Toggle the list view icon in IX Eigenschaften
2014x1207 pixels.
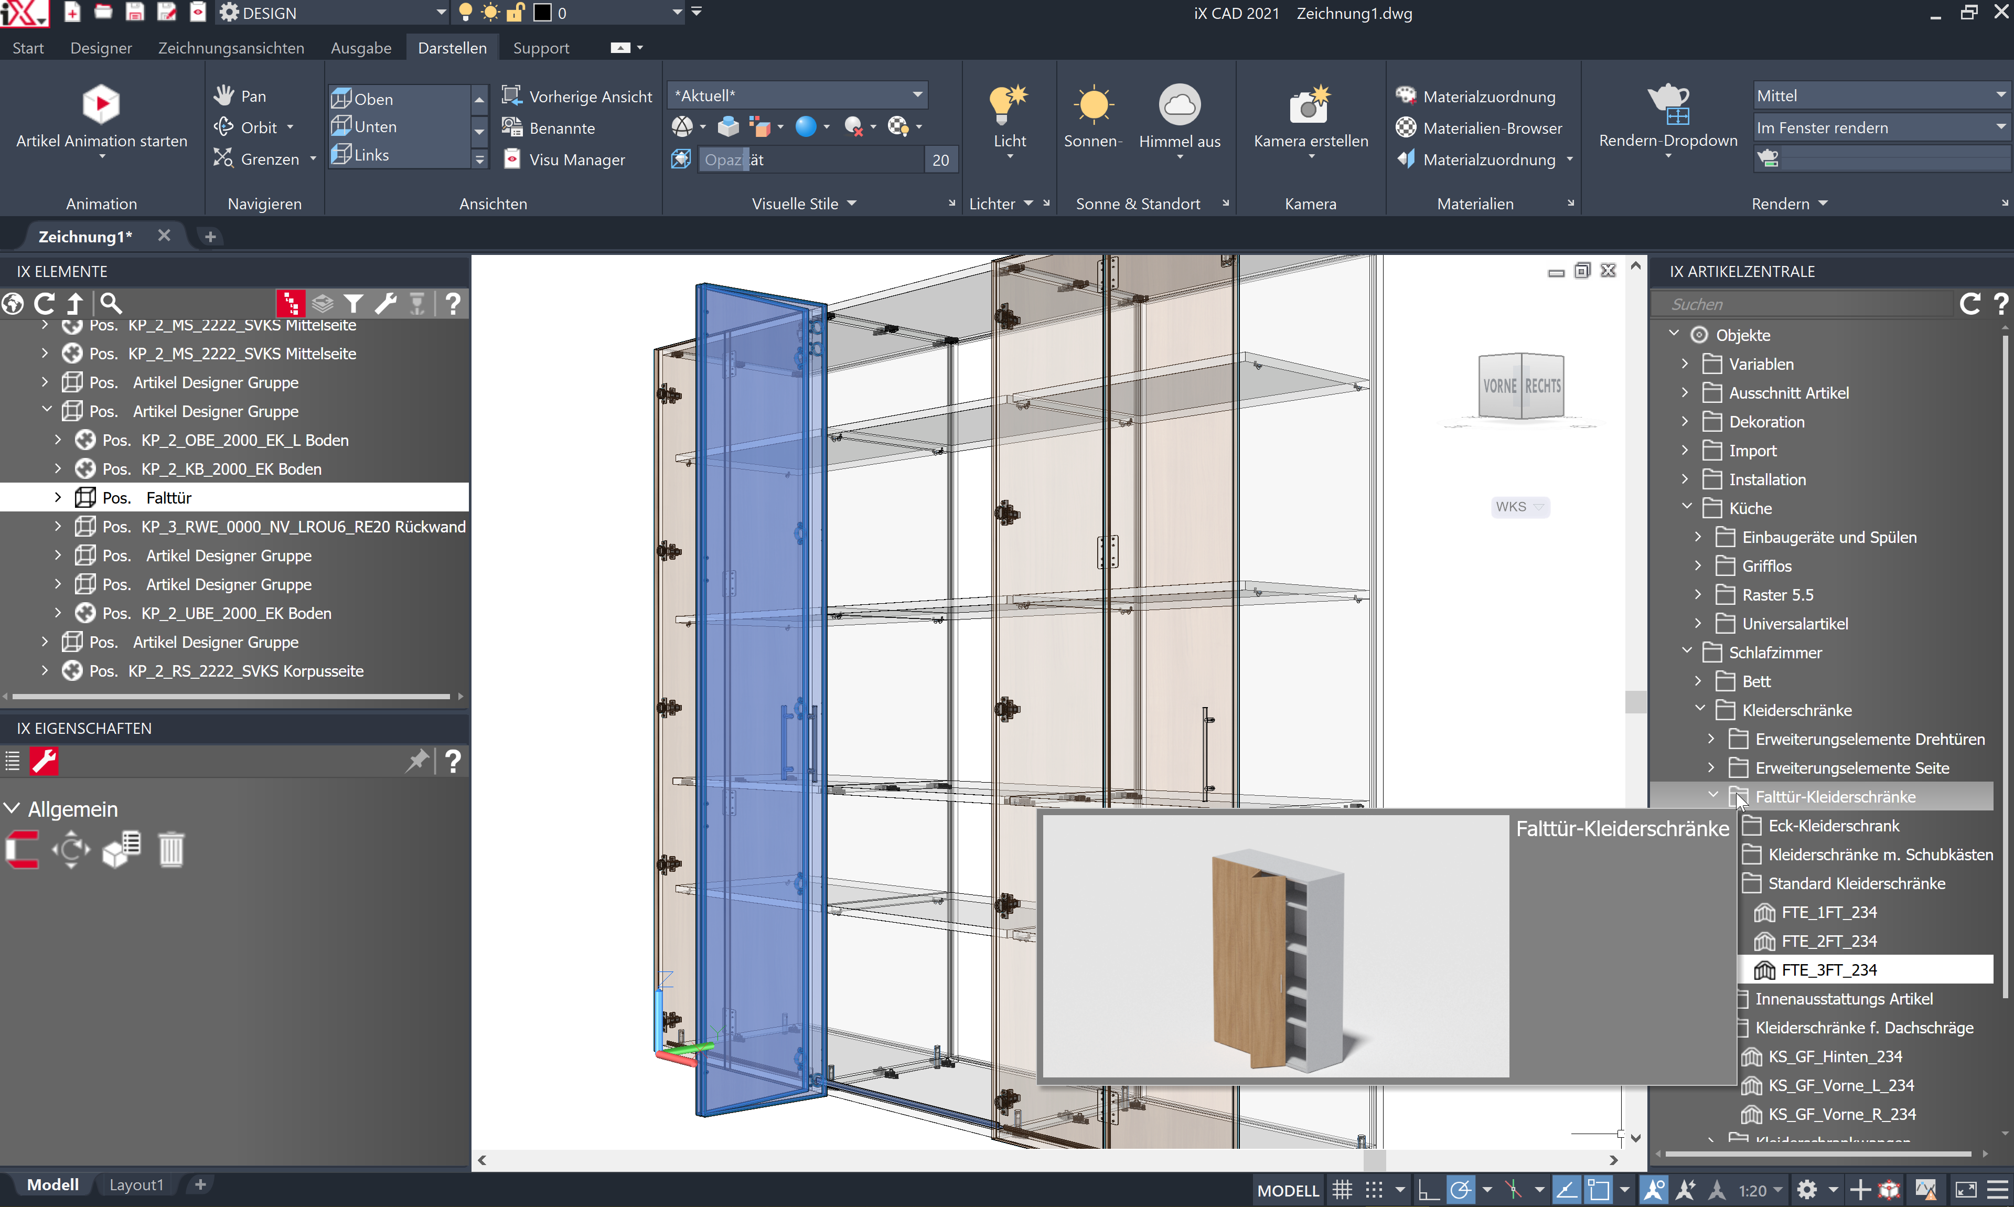click(x=12, y=761)
